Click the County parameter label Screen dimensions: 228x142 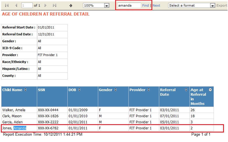(x=9, y=76)
